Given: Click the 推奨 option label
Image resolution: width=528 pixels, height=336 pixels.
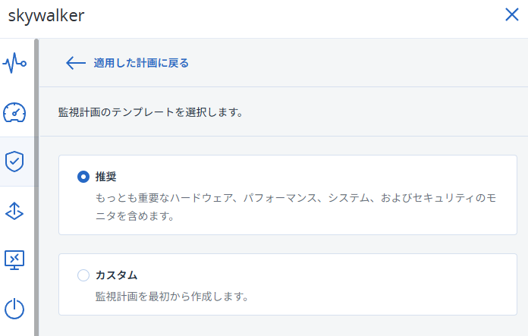Looking at the screenshot, I should click(105, 177).
